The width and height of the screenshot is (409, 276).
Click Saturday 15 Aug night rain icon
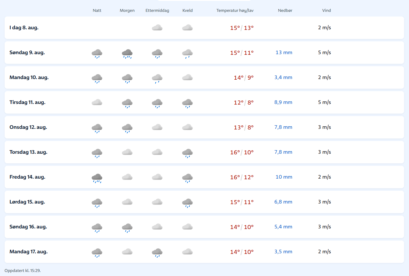pyautogui.click(x=97, y=203)
